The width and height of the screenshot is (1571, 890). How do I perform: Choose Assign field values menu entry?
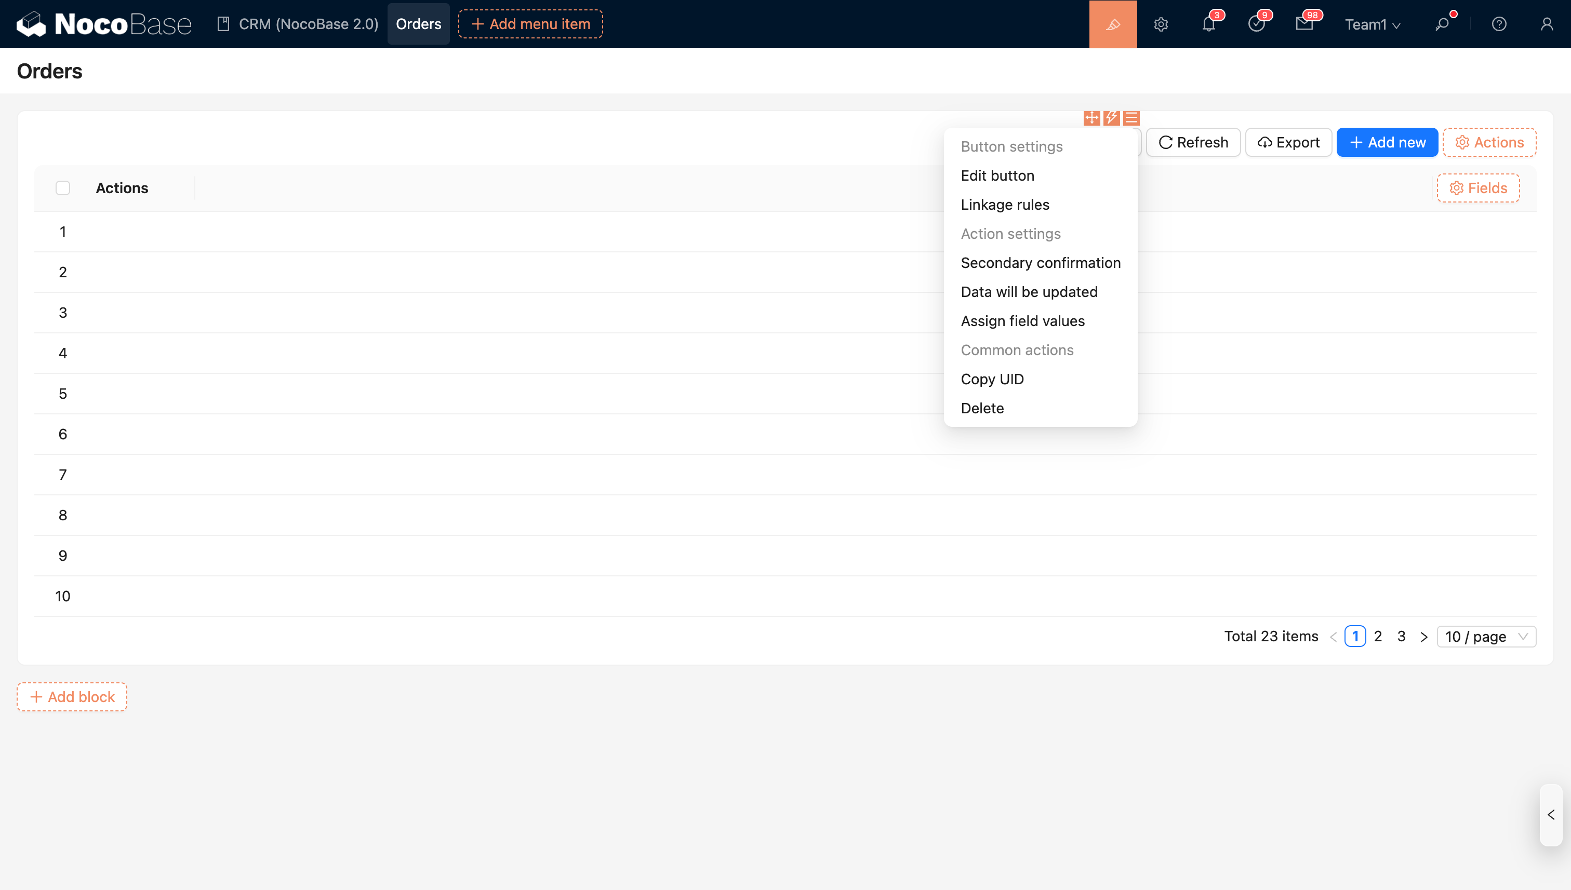tap(1022, 321)
